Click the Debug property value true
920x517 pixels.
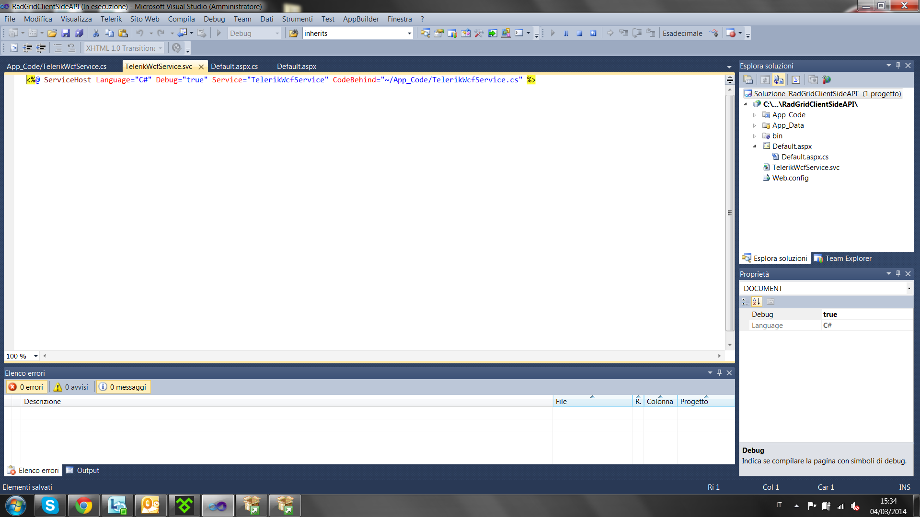click(x=866, y=315)
